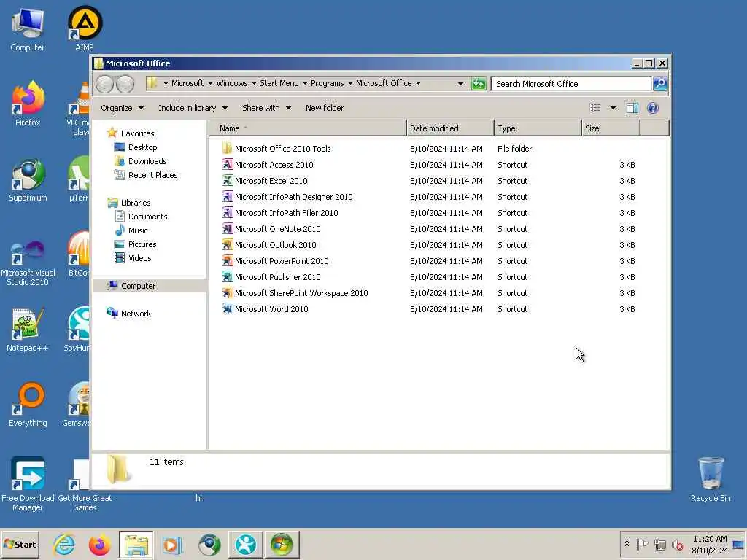Select Microsoft Word 2010 shortcut icon

(x=228, y=309)
